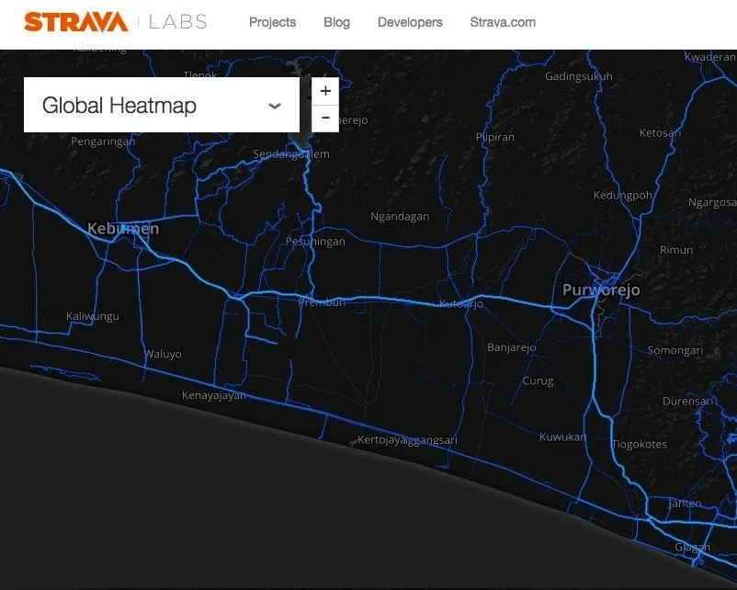Click the Kuwukan map label
The height and width of the screenshot is (590, 737).
(562, 437)
